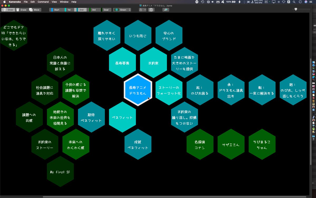
Task: Open the View menu
Action: 54,2
